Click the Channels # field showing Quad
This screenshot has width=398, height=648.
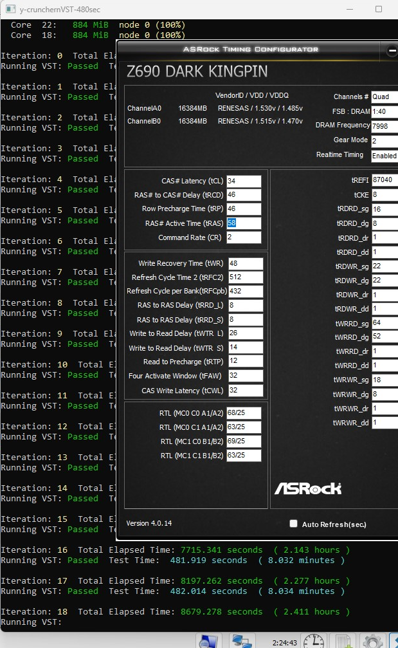384,97
